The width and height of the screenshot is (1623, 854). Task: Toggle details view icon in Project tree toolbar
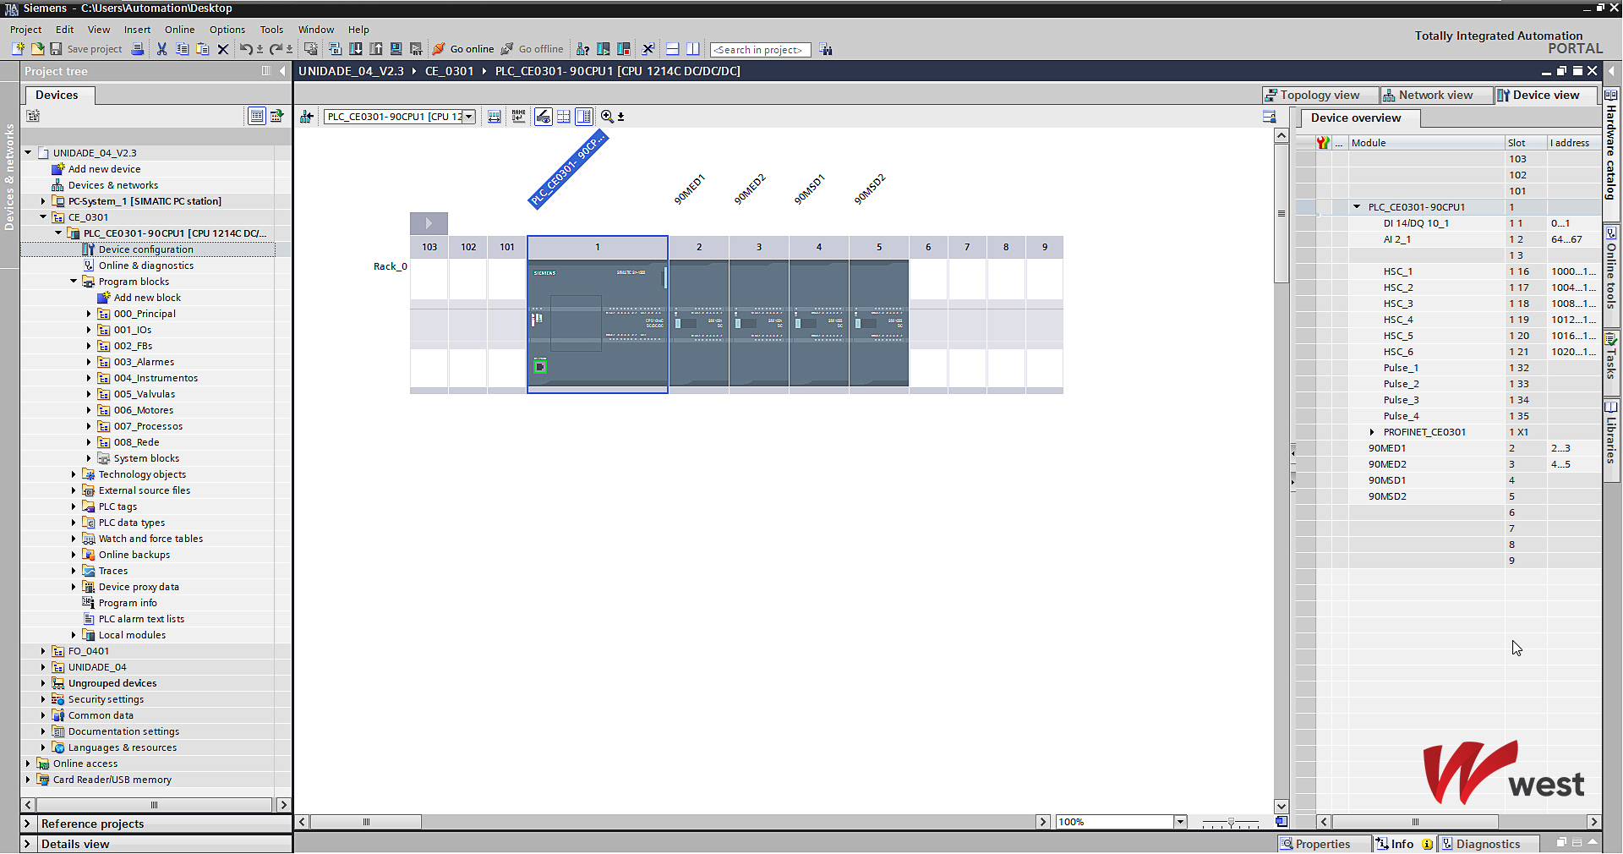click(x=256, y=116)
